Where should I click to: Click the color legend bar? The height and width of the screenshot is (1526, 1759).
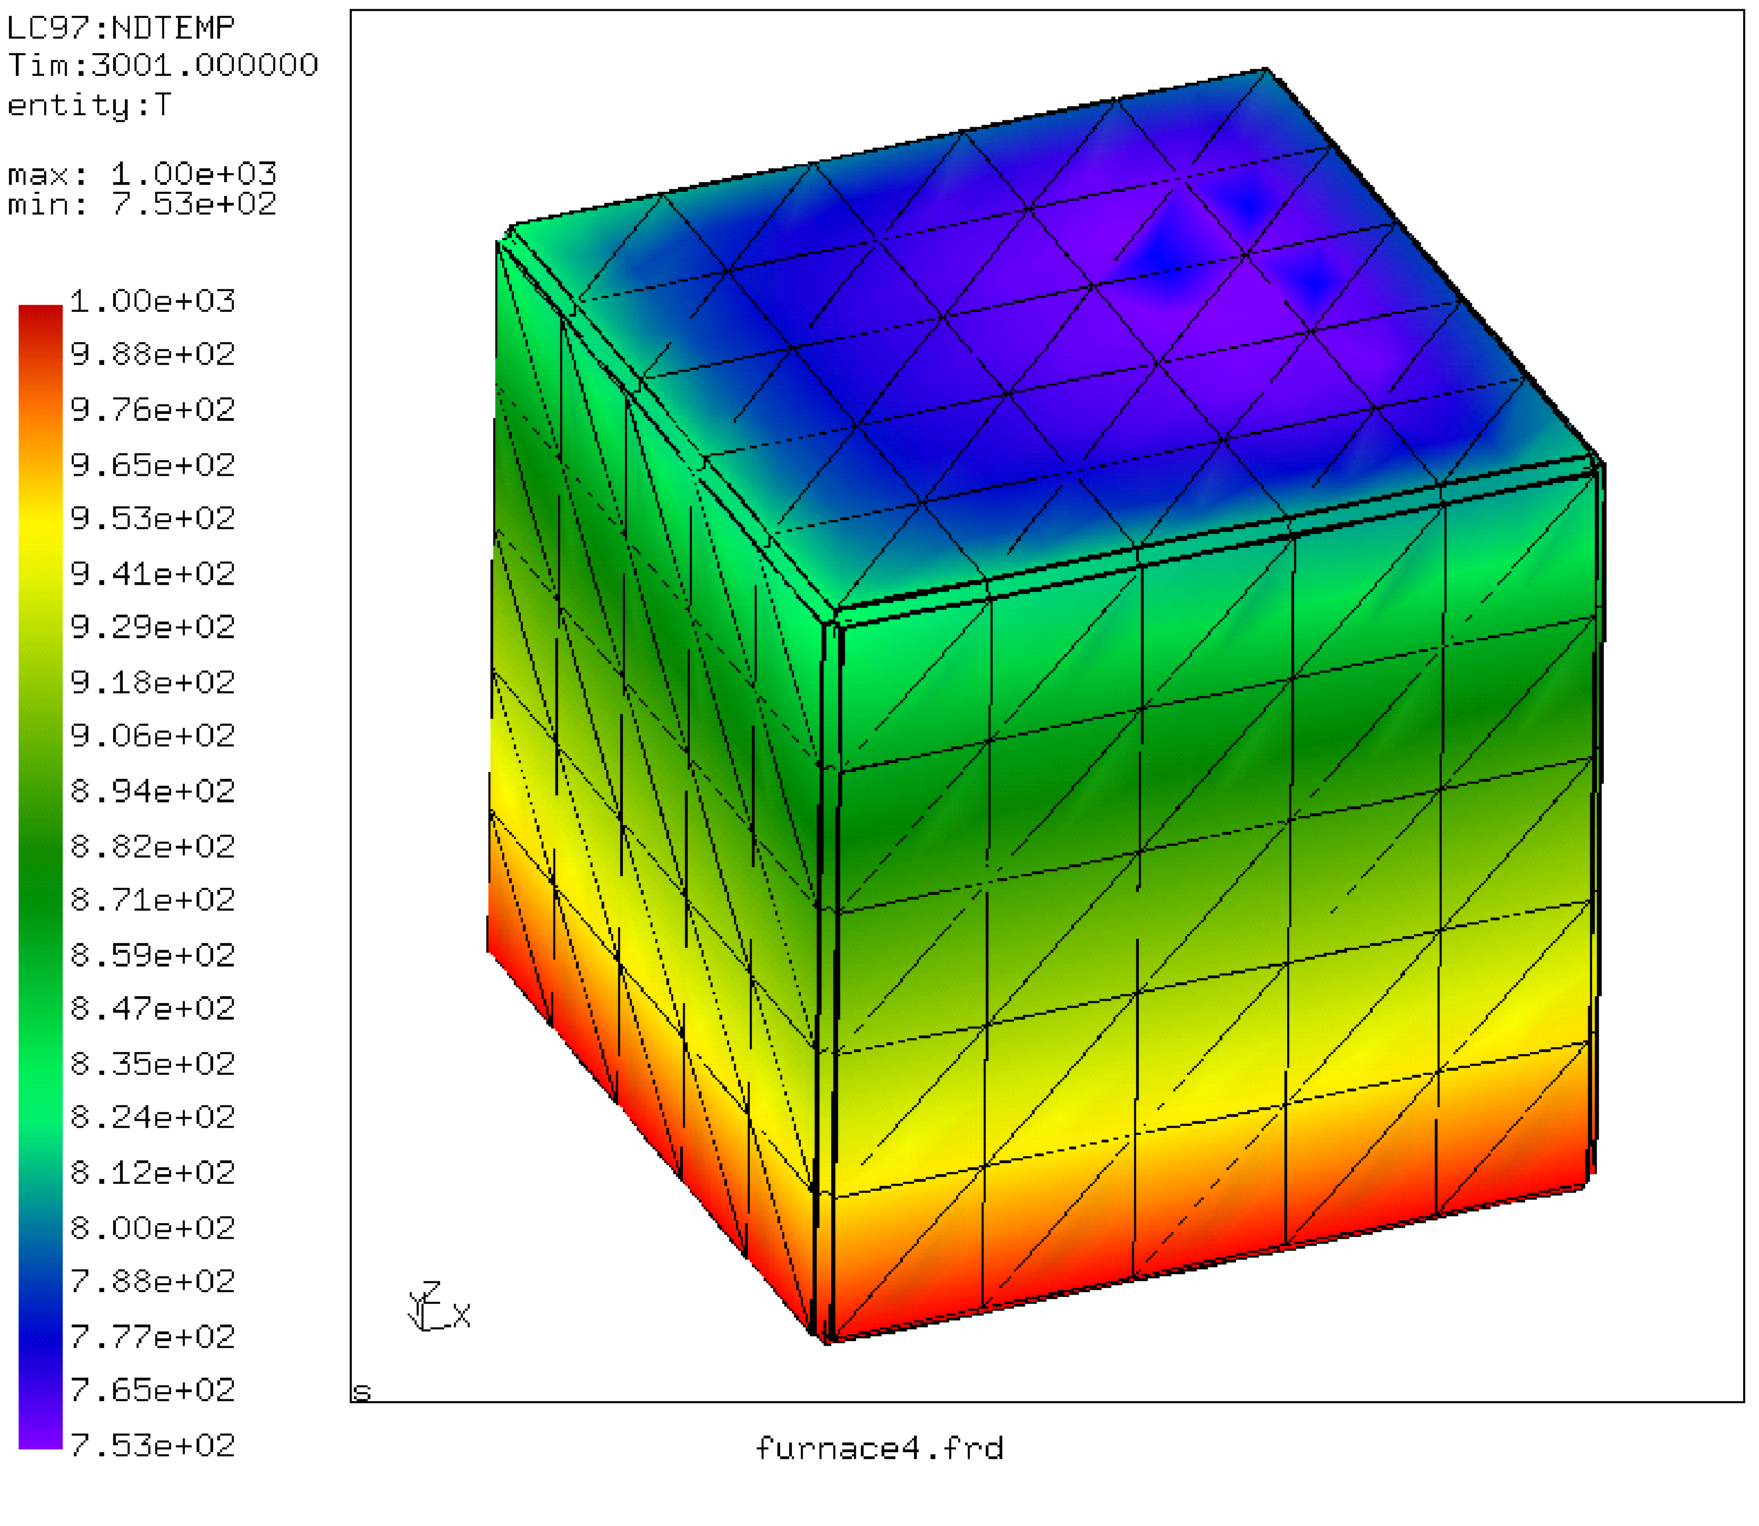pyautogui.click(x=41, y=877)
